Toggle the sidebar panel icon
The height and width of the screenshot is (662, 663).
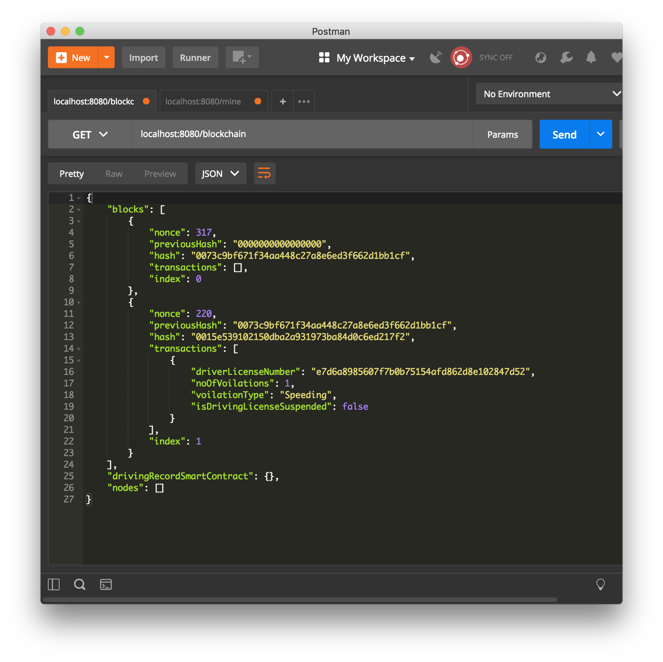click(x=54, y=585)
